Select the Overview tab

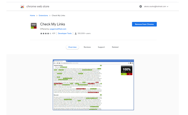coord(72,47)
